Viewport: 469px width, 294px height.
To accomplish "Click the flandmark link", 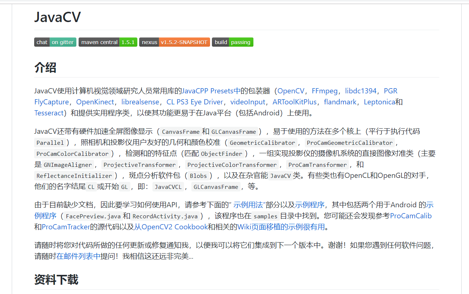I will (340, 102).
